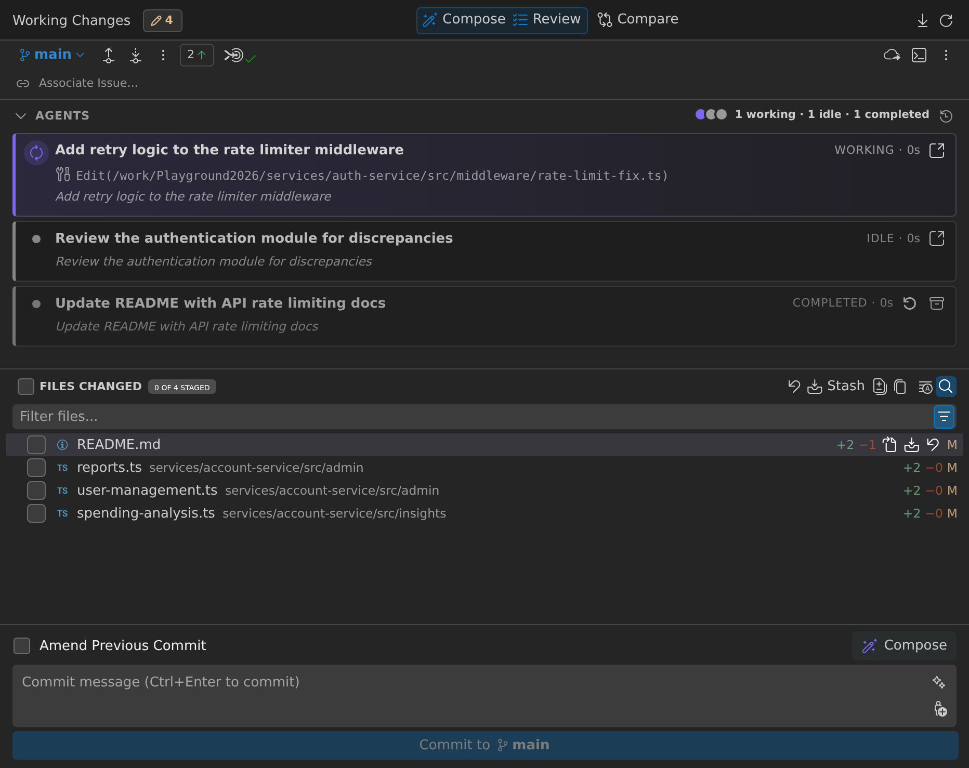Open the idle authentication review agent externally
The height and width of the screenshot is (768, 969).
point(937,239)
